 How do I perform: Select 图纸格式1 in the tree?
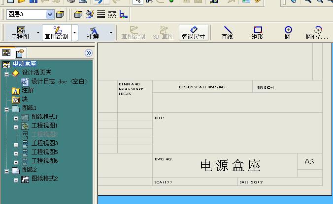point(44,117)
